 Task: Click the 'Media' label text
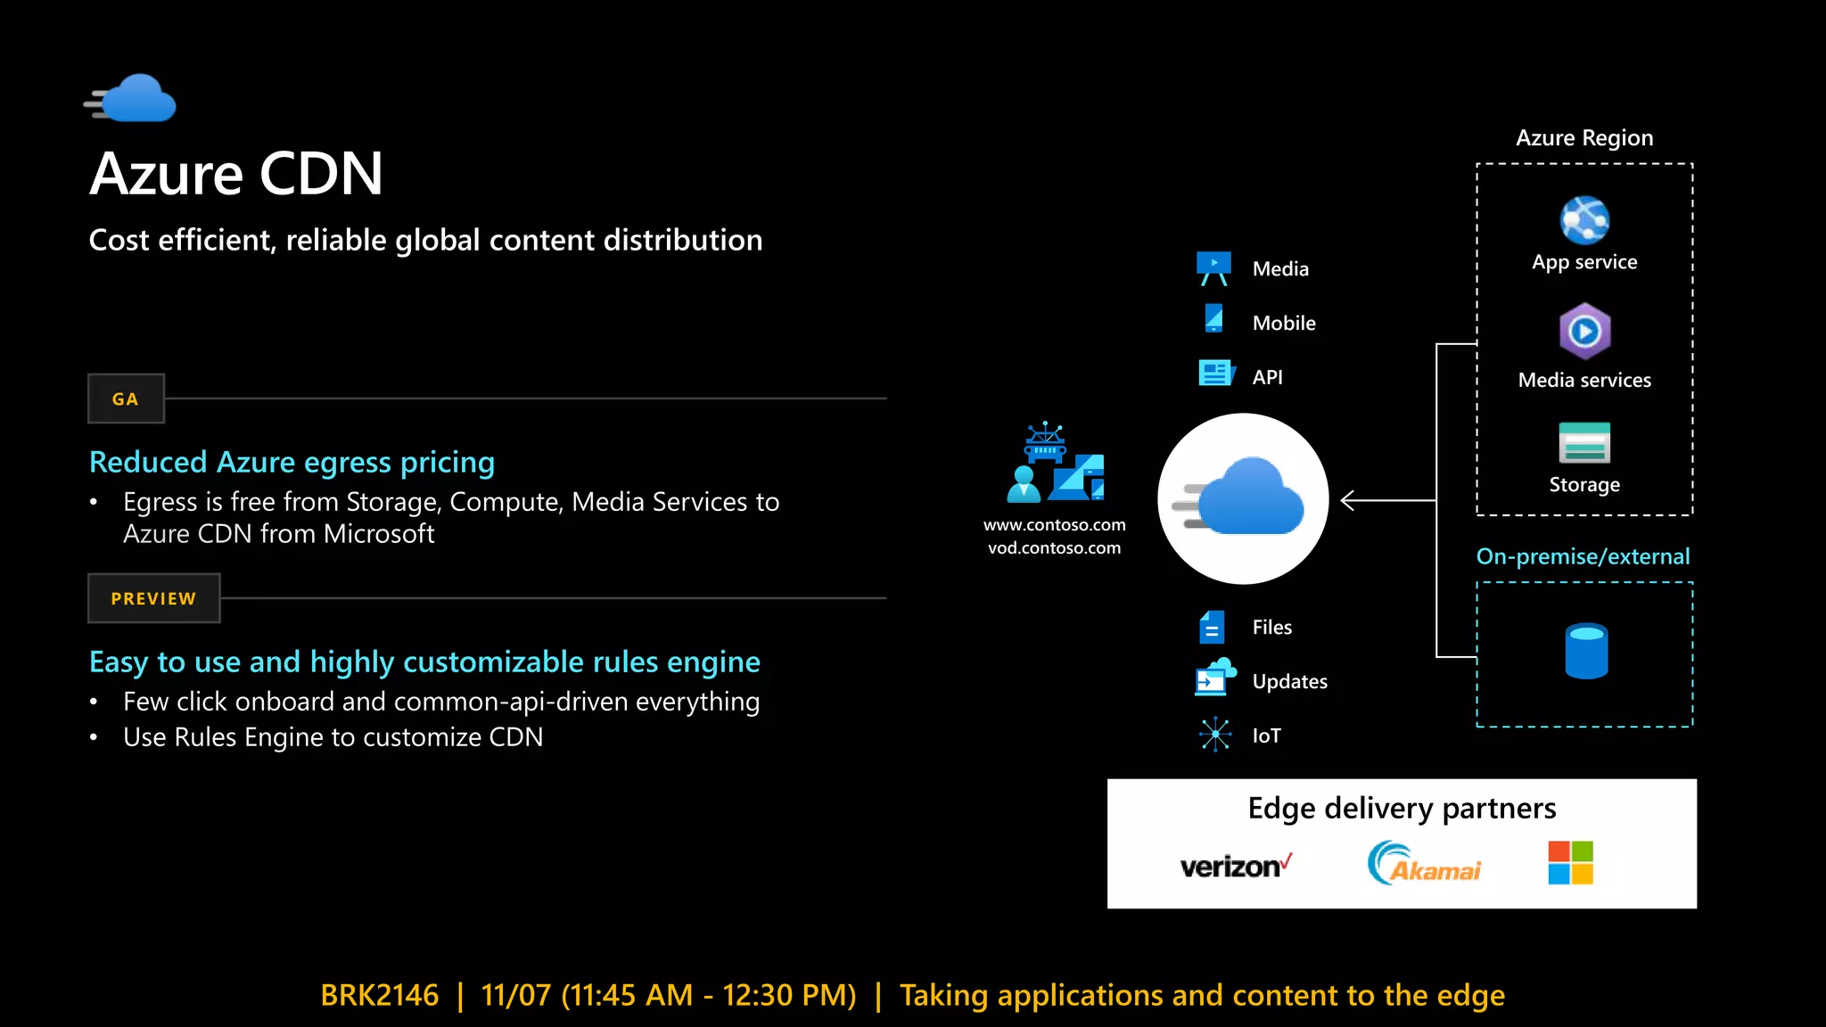[1280, 269]
